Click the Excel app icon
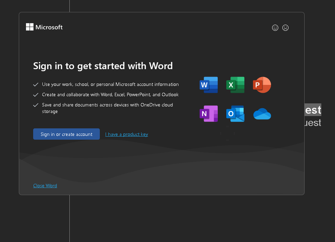 pos(235,85)
